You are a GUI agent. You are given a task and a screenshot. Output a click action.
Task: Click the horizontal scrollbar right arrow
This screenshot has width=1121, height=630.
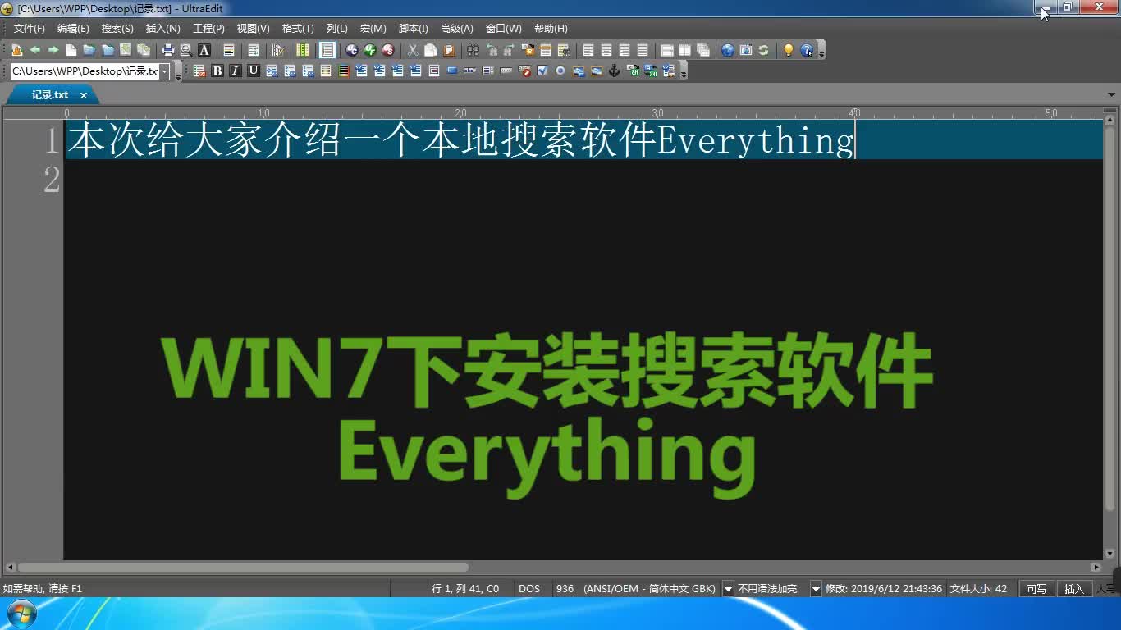tap(1096, 567)
